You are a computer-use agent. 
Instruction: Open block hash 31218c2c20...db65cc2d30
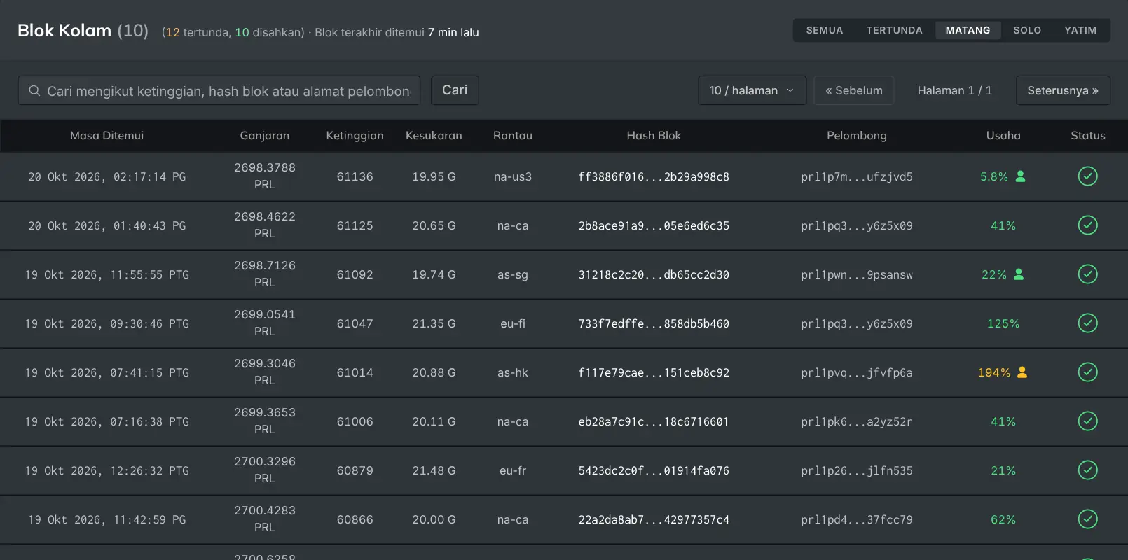point(654,274)
